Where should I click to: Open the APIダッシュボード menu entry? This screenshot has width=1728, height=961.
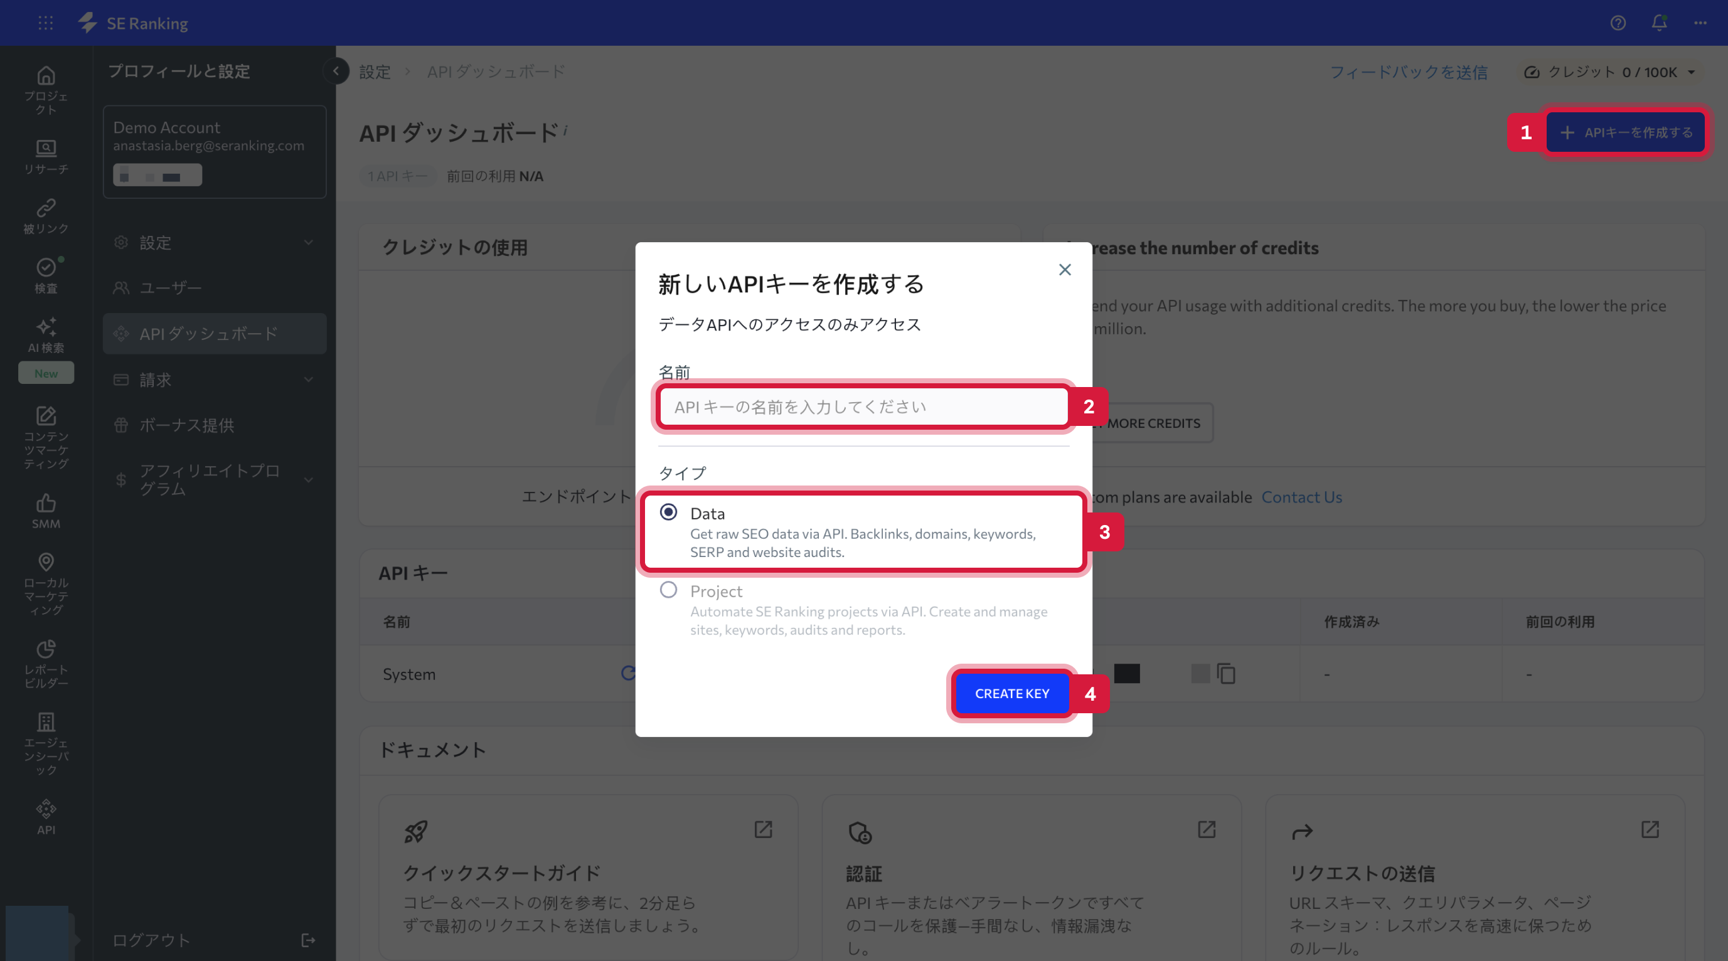pyautogui.click(x=207, y=333)
